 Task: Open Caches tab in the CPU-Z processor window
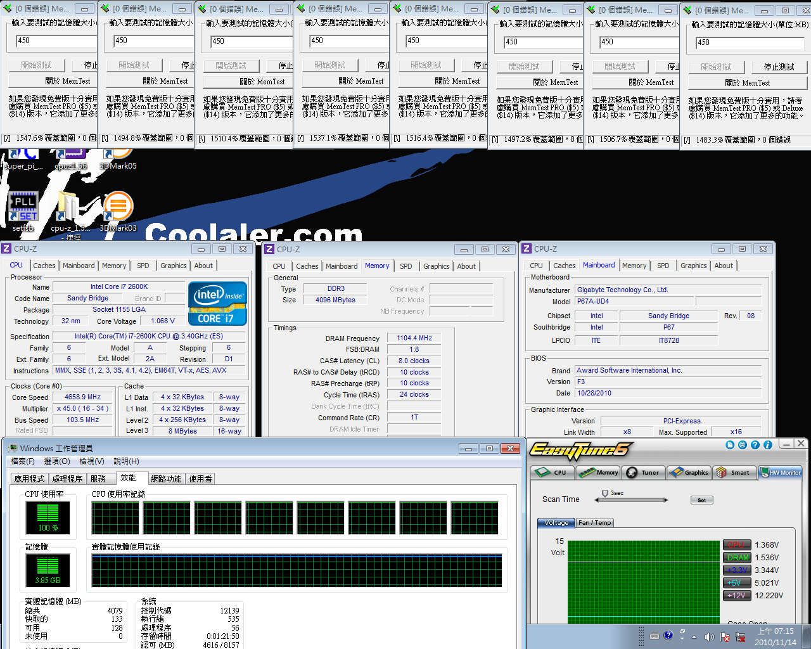44,266
